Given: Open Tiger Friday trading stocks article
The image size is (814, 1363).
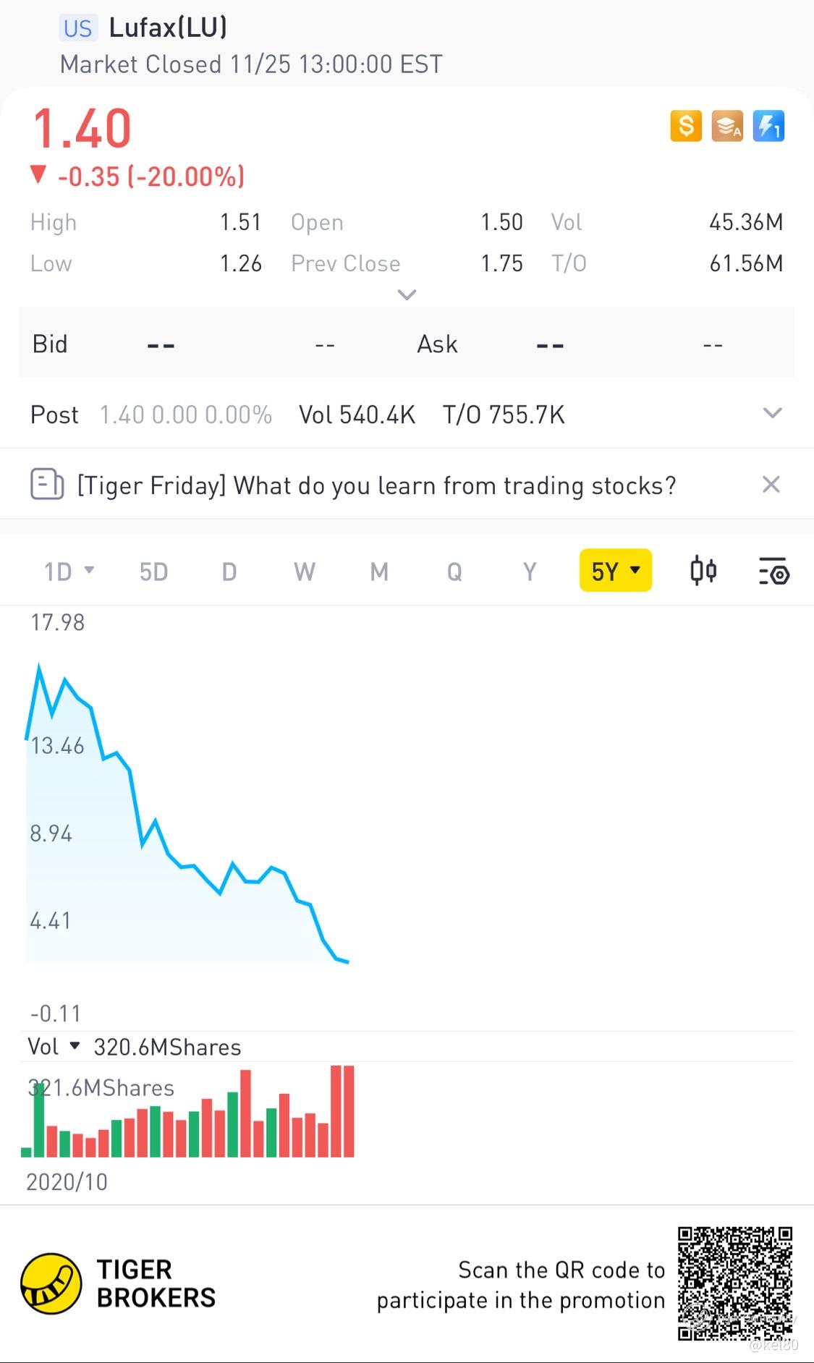Looking at the screenshot, I should pos(376,485).
